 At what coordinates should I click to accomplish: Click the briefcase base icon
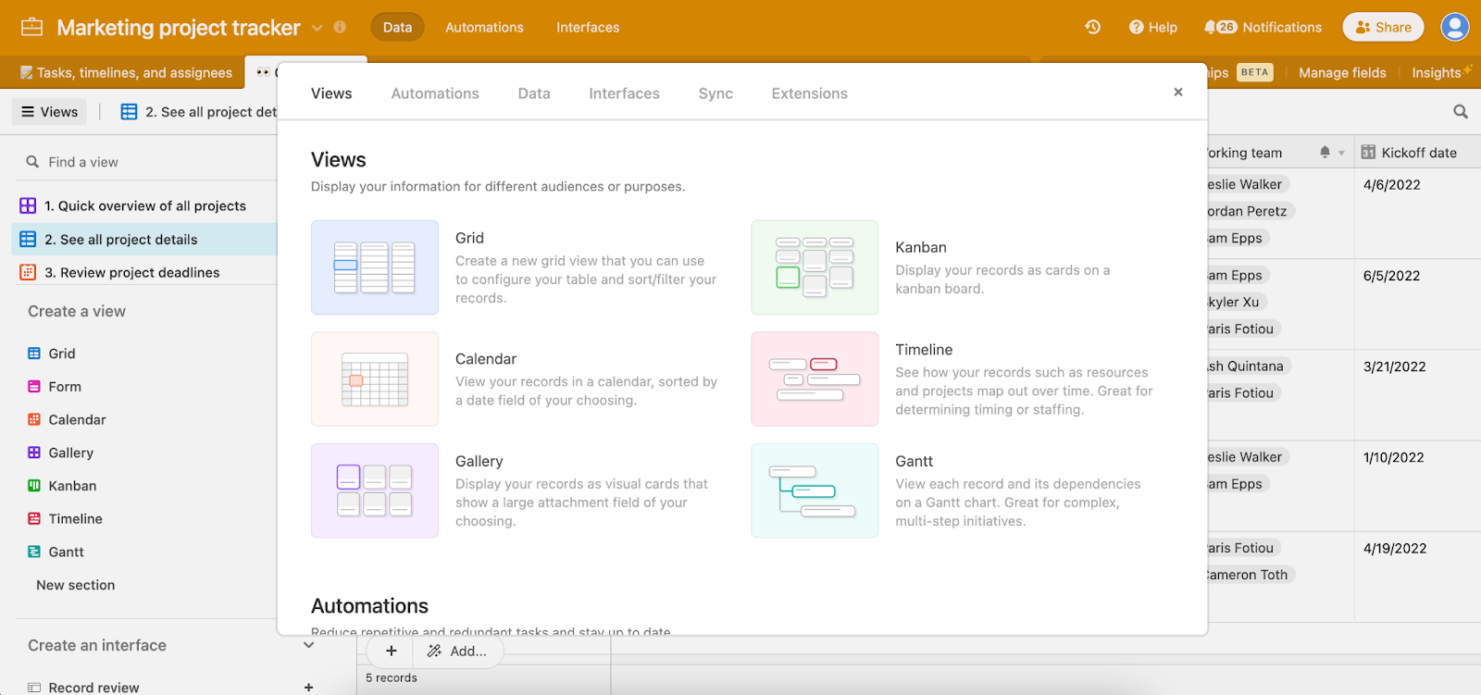pyautogui.click(x=31, y=27)
